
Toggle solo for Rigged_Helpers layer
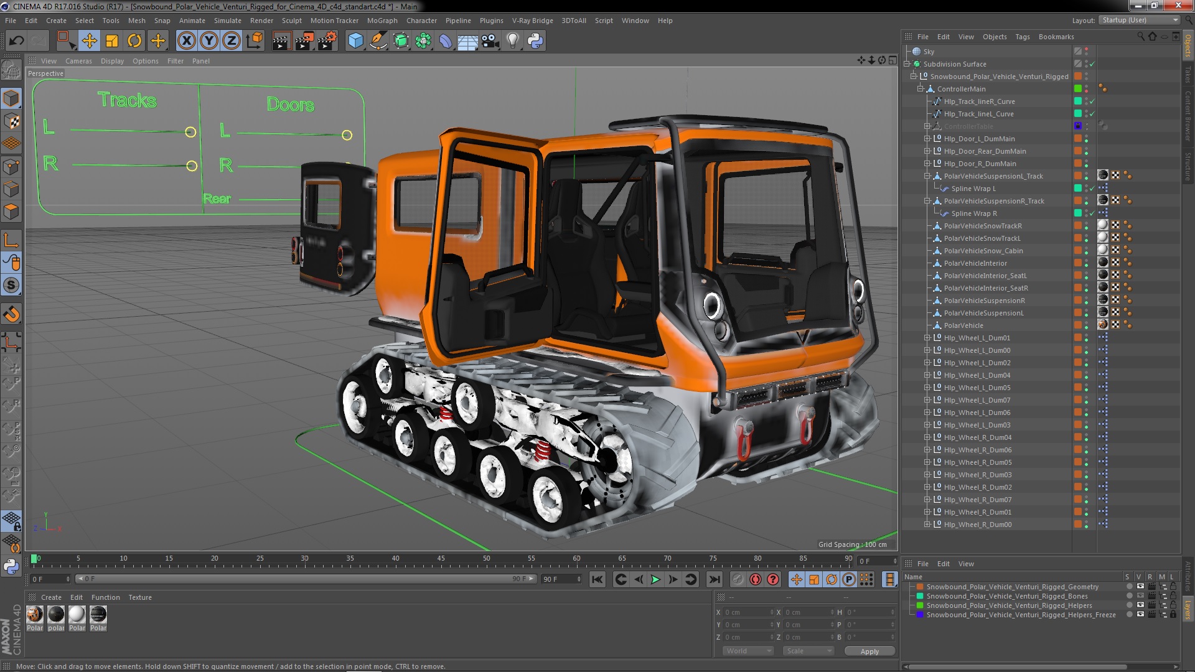1129,605
